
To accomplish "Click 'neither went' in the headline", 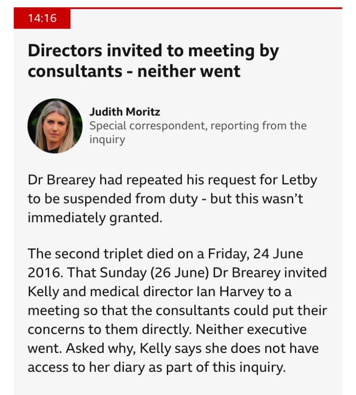I will point(189,71).
